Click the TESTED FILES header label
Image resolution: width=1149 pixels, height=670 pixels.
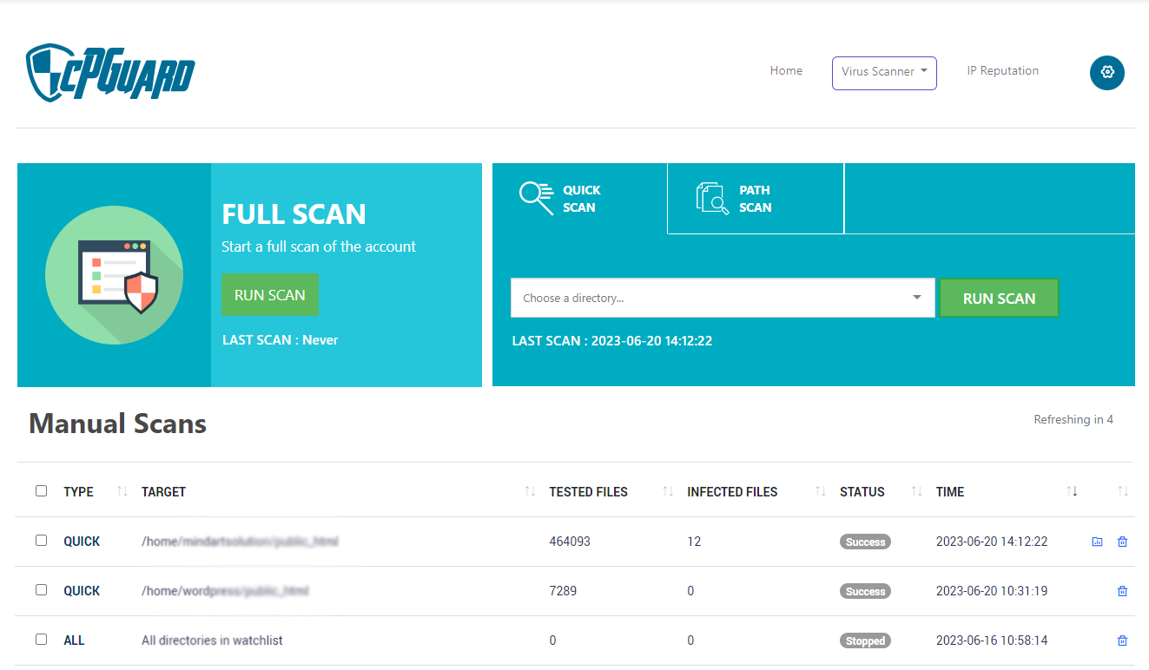pos(588,492)
